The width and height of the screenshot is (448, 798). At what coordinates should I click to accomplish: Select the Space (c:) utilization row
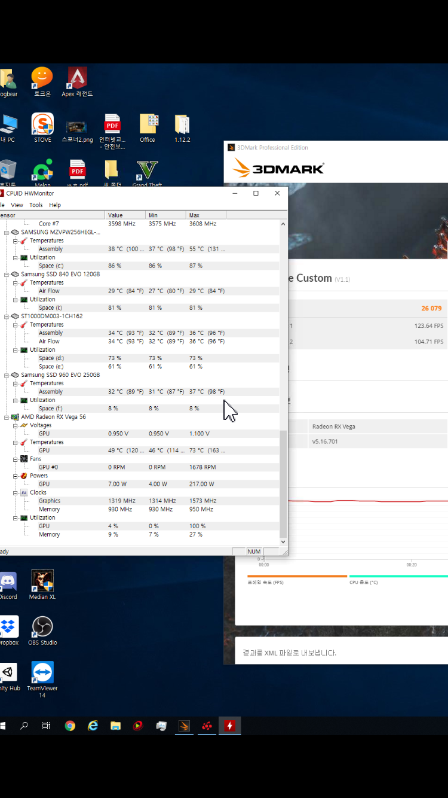tap(139, 266)
